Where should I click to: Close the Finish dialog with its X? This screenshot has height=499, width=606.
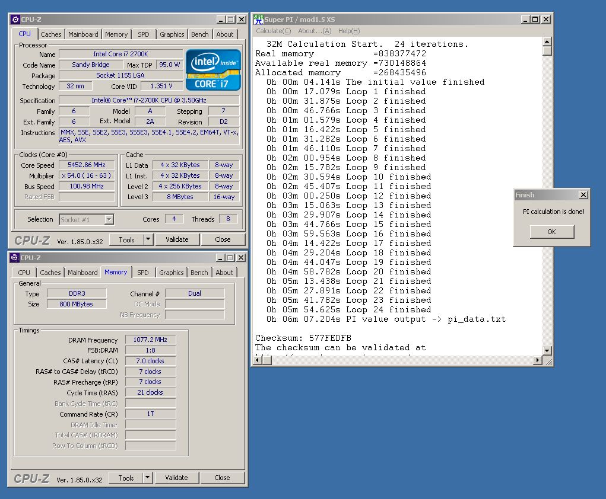(x=583, y=195)
